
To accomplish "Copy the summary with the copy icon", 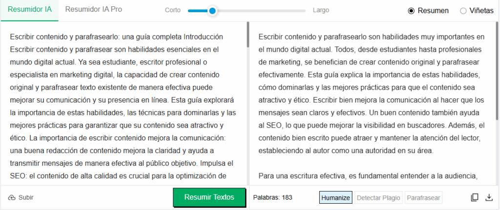I will pos(474,197).
